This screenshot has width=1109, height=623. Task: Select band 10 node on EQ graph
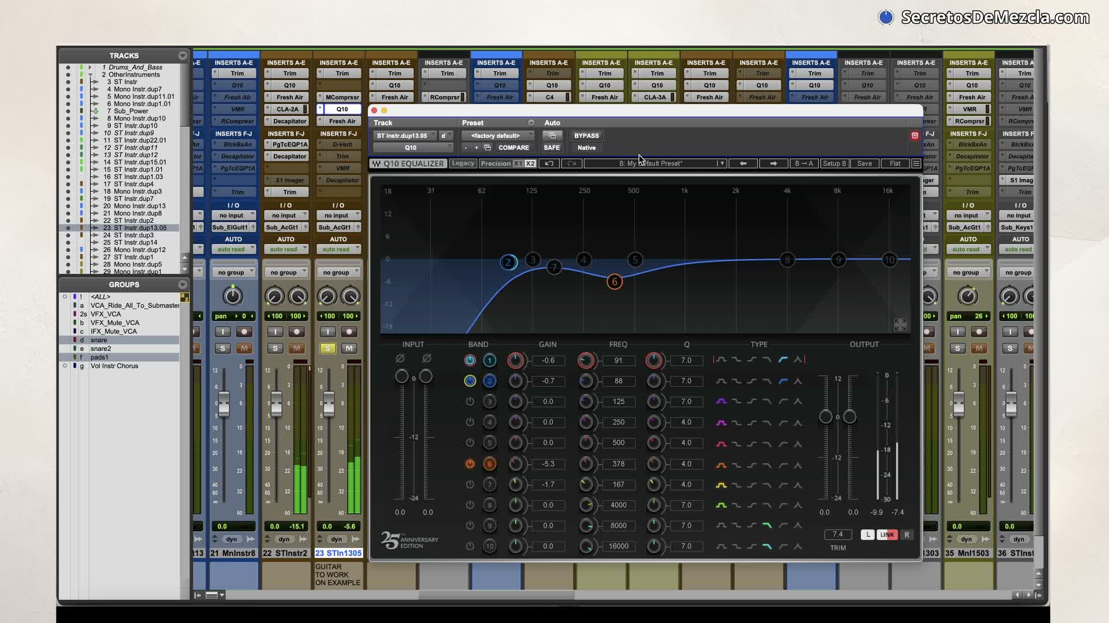point(890,260)
